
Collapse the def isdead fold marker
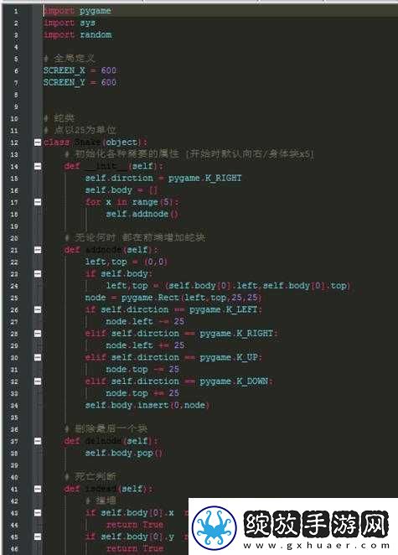(x=38, y=489)
